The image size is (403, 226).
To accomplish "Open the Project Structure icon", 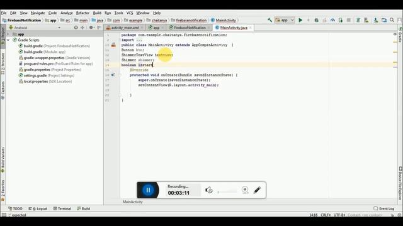I will click(x=384, y=20).
